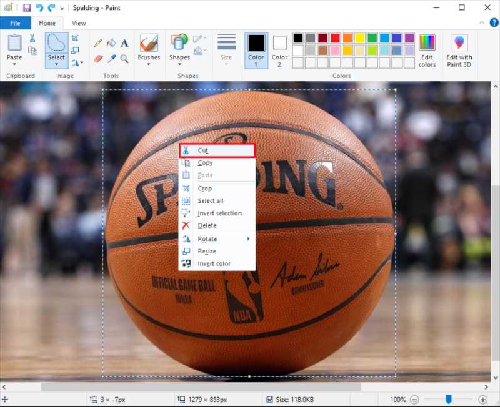Screen dimensions: 500x407
Task: Click the Select selection tool icon
Action: [56, 42]
